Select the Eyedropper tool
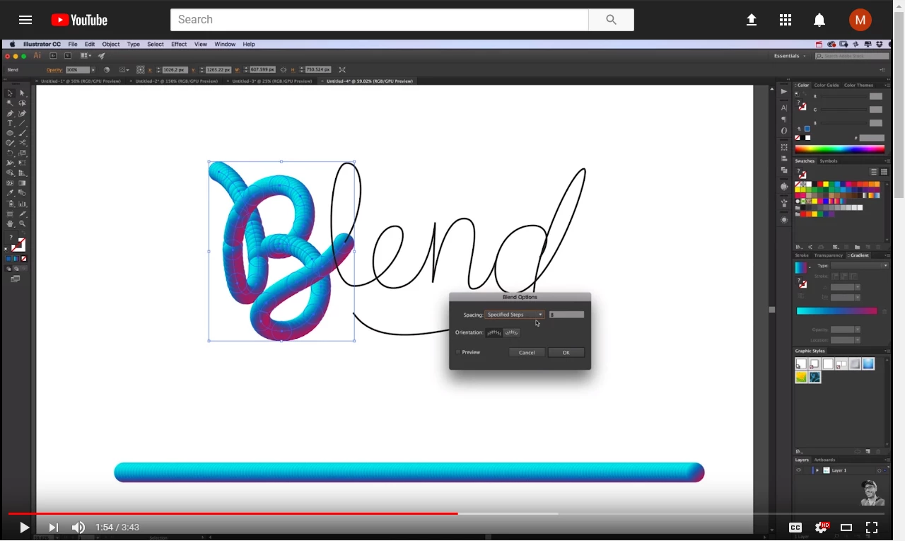The width and height of the screenshot is (905, 541). pos(10,193)
